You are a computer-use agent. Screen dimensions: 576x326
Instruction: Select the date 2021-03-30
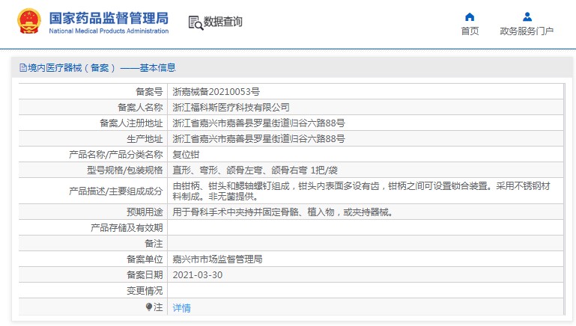(198, 275)
